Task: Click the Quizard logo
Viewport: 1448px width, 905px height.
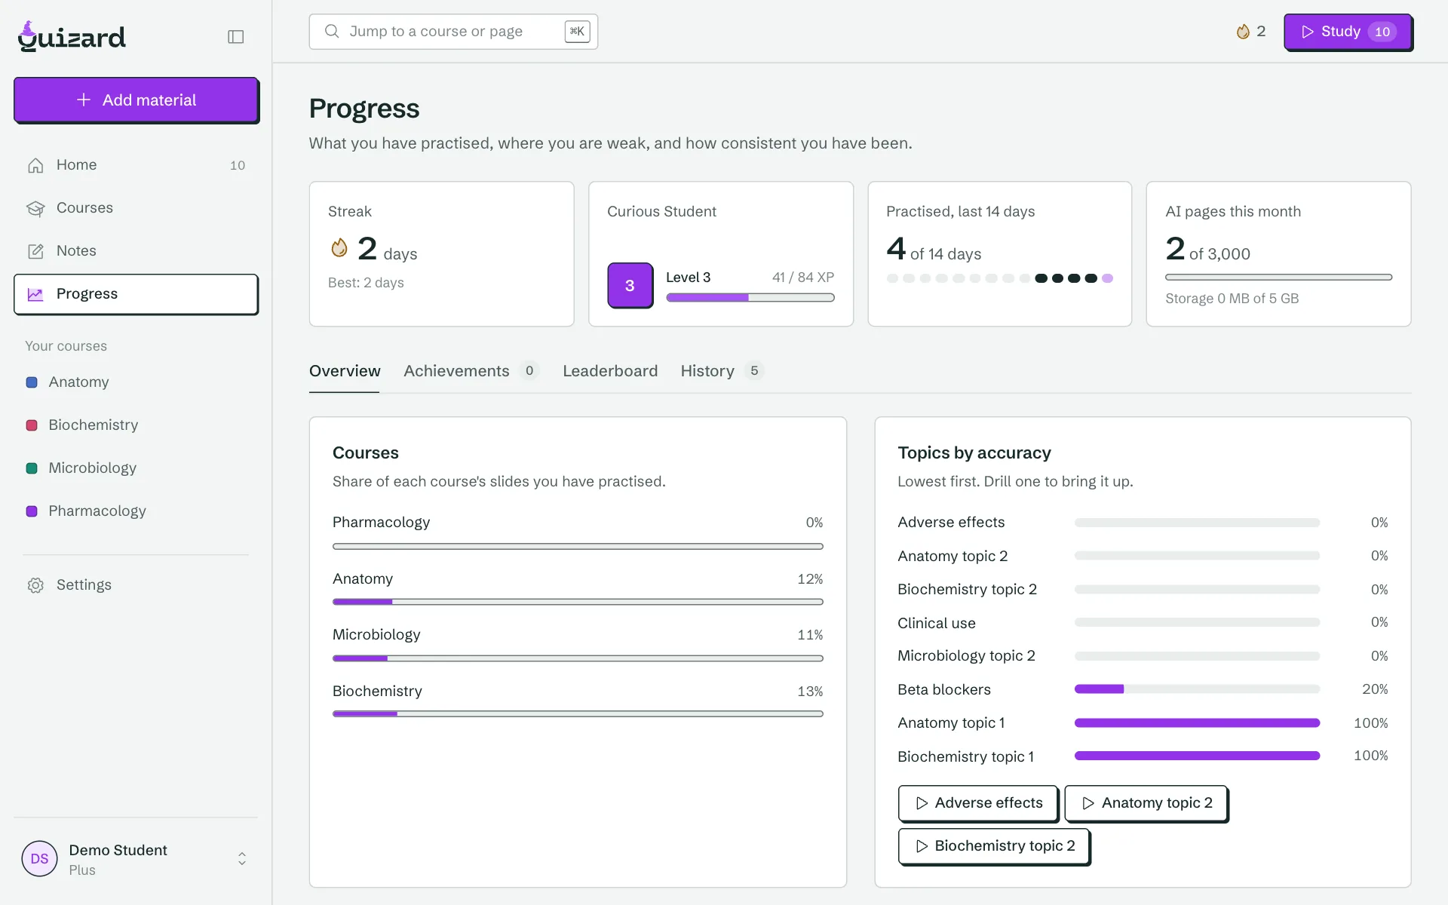Action: (72, 36)
